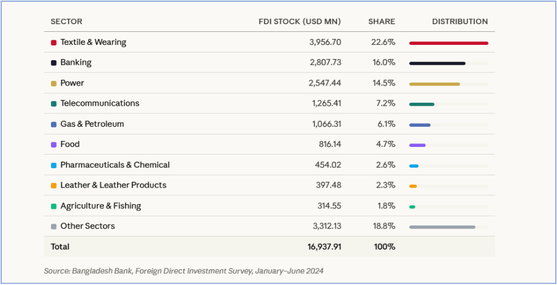This screenshot has width=557, height=285.
Task: Select the Power FDI stock value 2,547.44
Action: pos(325,83)
